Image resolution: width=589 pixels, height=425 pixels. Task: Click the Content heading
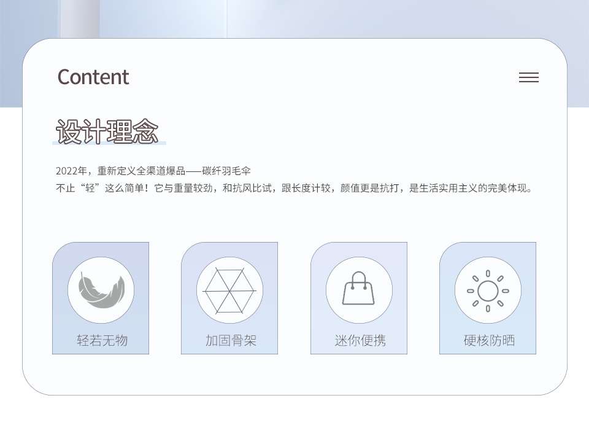(93, 77)
